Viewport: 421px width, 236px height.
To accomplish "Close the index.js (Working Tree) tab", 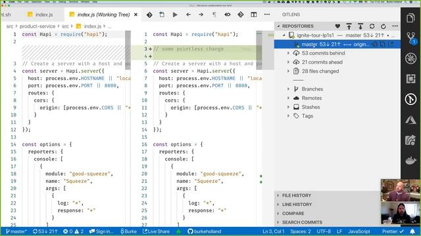I will 136,14.
